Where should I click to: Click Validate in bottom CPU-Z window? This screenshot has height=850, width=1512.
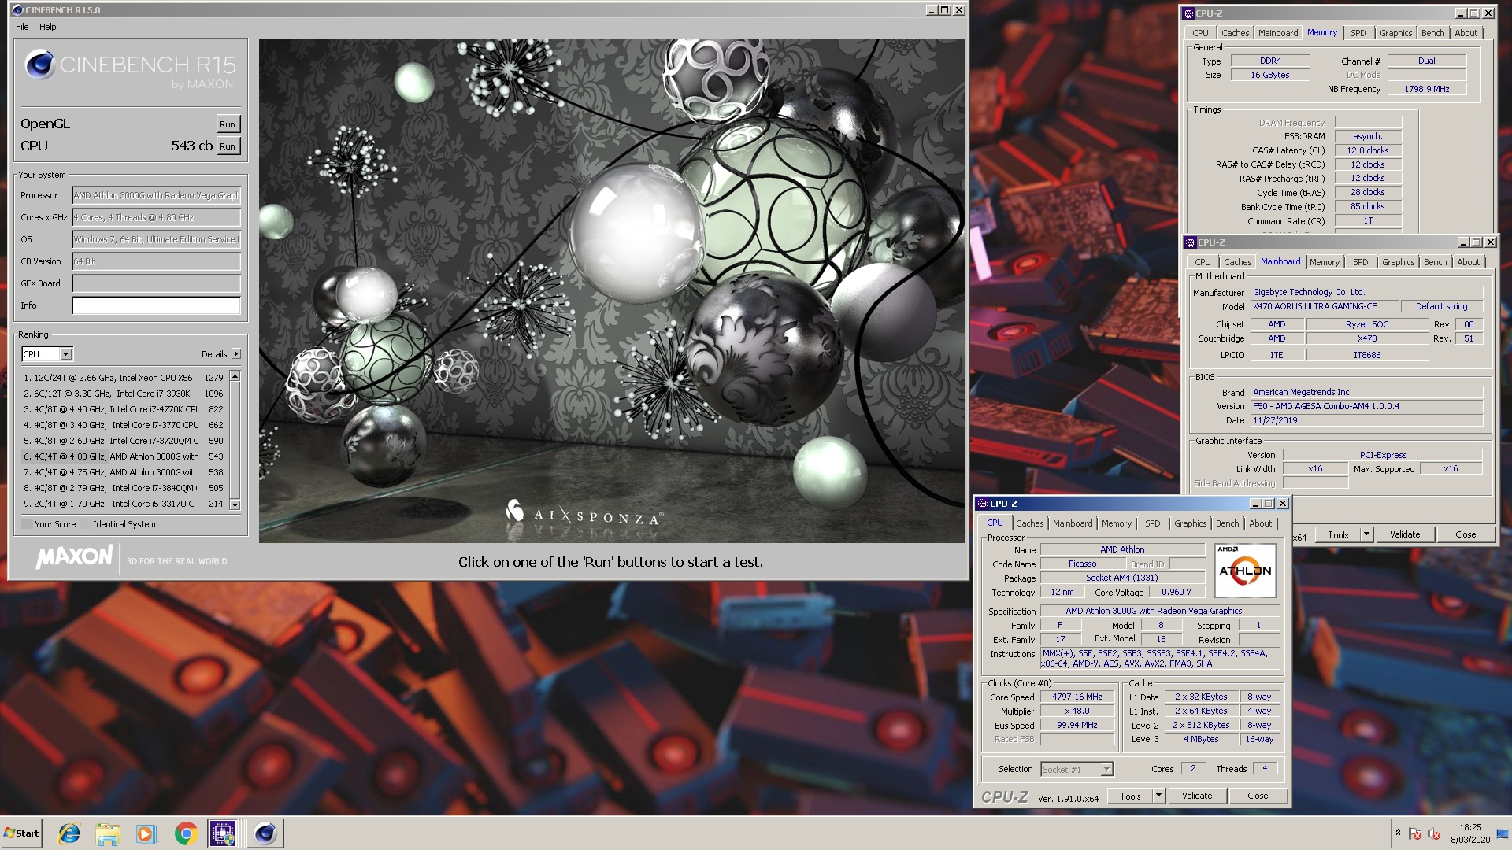pos(1196,796)
